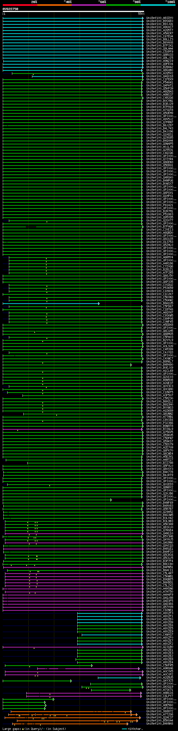Select hit label UniRef100_A2Q5V2
This screenshot has height=731, width=178.
[x=160, y=73]
